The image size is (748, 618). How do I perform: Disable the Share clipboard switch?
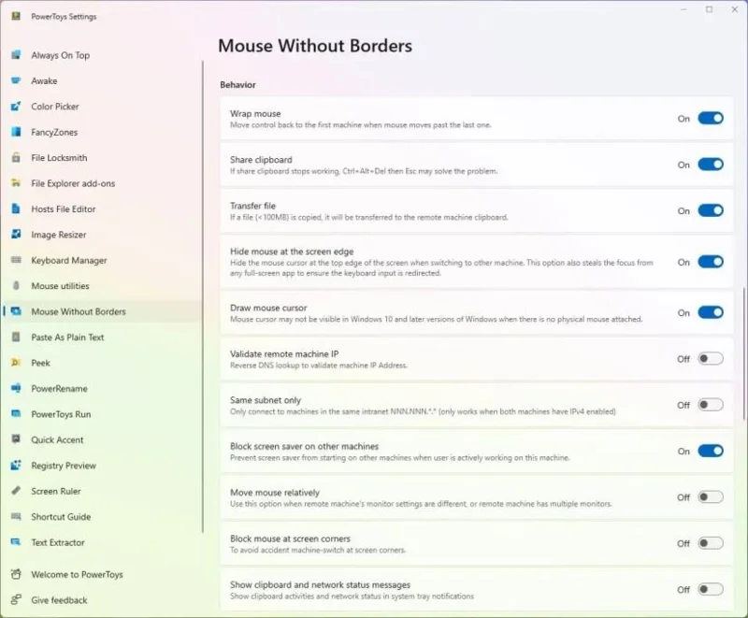(x=711, y=165)
